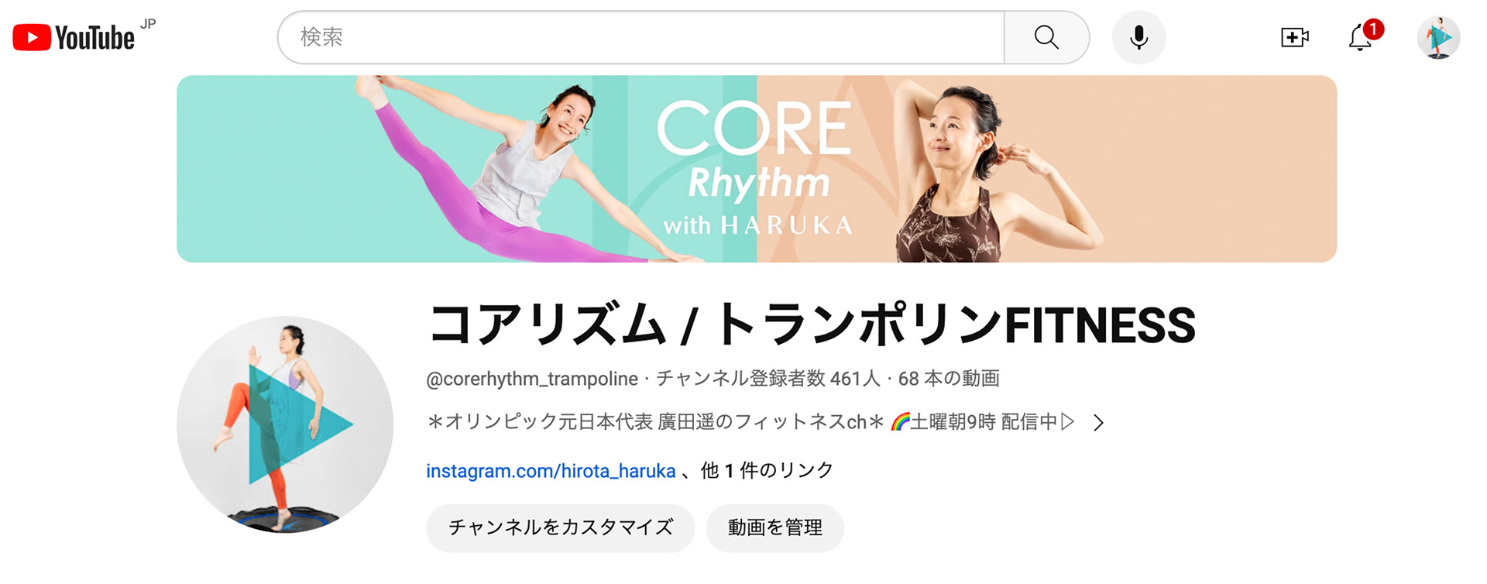The image size is (1487, 584).
Task: Click the JP country code beside the logo
Action: click(148, 23)
